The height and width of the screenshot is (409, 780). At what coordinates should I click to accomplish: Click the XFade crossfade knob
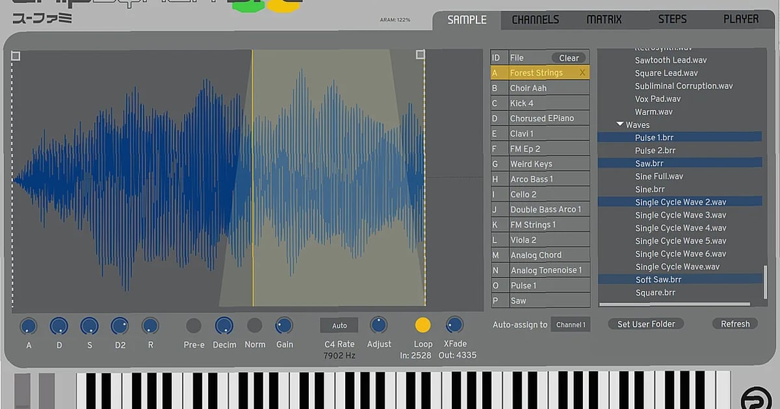click(x=454, y=325)
